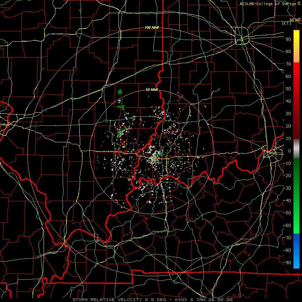Click the -50 value on velocity scale

(x=287, y=213)
